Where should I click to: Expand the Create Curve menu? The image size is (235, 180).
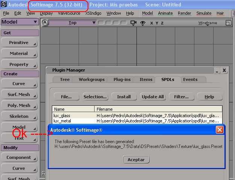(19, 84)
